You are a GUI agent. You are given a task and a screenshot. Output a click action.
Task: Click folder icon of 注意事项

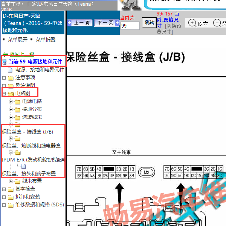pos(11,78)
